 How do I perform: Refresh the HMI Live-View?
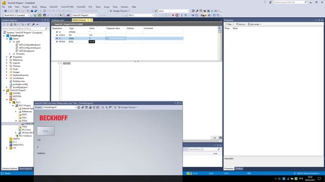pos(79,107)
